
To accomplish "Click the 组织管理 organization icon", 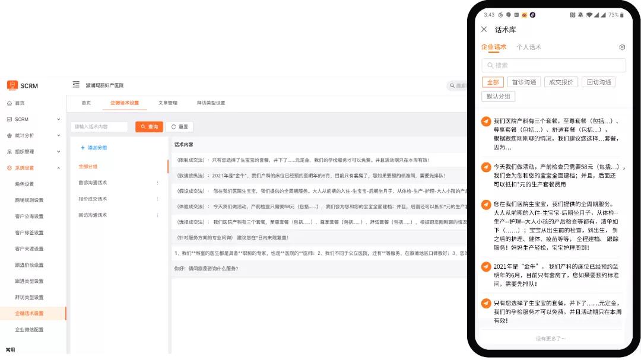I will click(9, 152).
